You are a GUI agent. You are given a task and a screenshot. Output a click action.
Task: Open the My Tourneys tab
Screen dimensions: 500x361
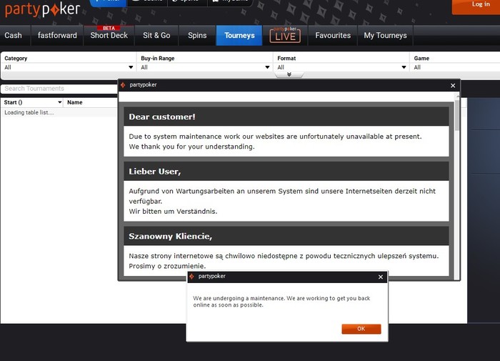click(385, 36)
